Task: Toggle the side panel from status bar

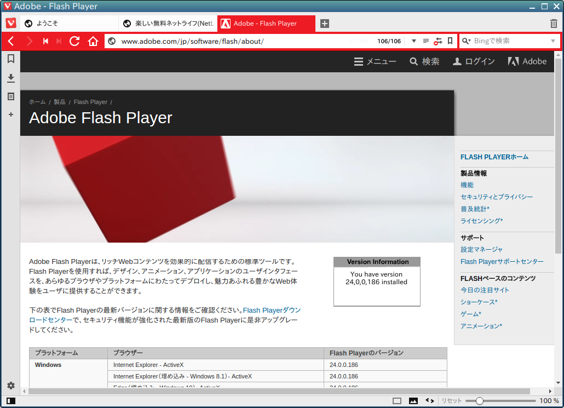Action: tap(11, 401)
